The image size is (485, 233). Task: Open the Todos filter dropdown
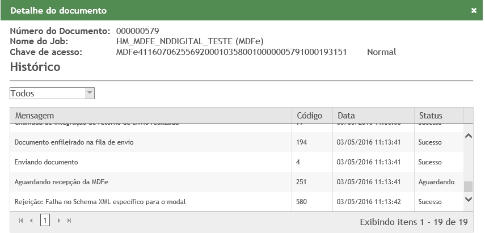click(x=89, y=93)
